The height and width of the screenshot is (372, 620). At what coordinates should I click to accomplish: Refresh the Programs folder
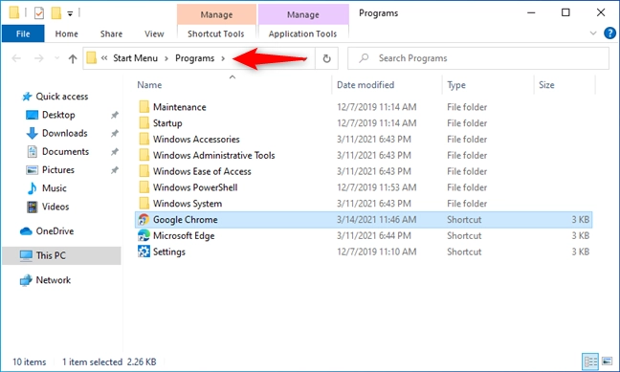pos(326,58)
